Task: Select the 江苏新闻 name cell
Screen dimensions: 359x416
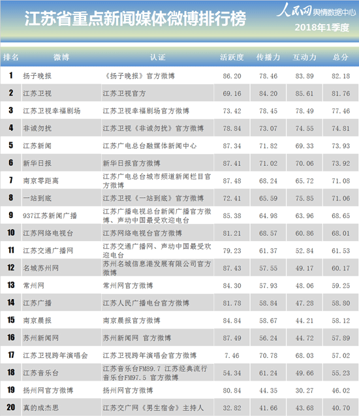Action: click(61, 146)
